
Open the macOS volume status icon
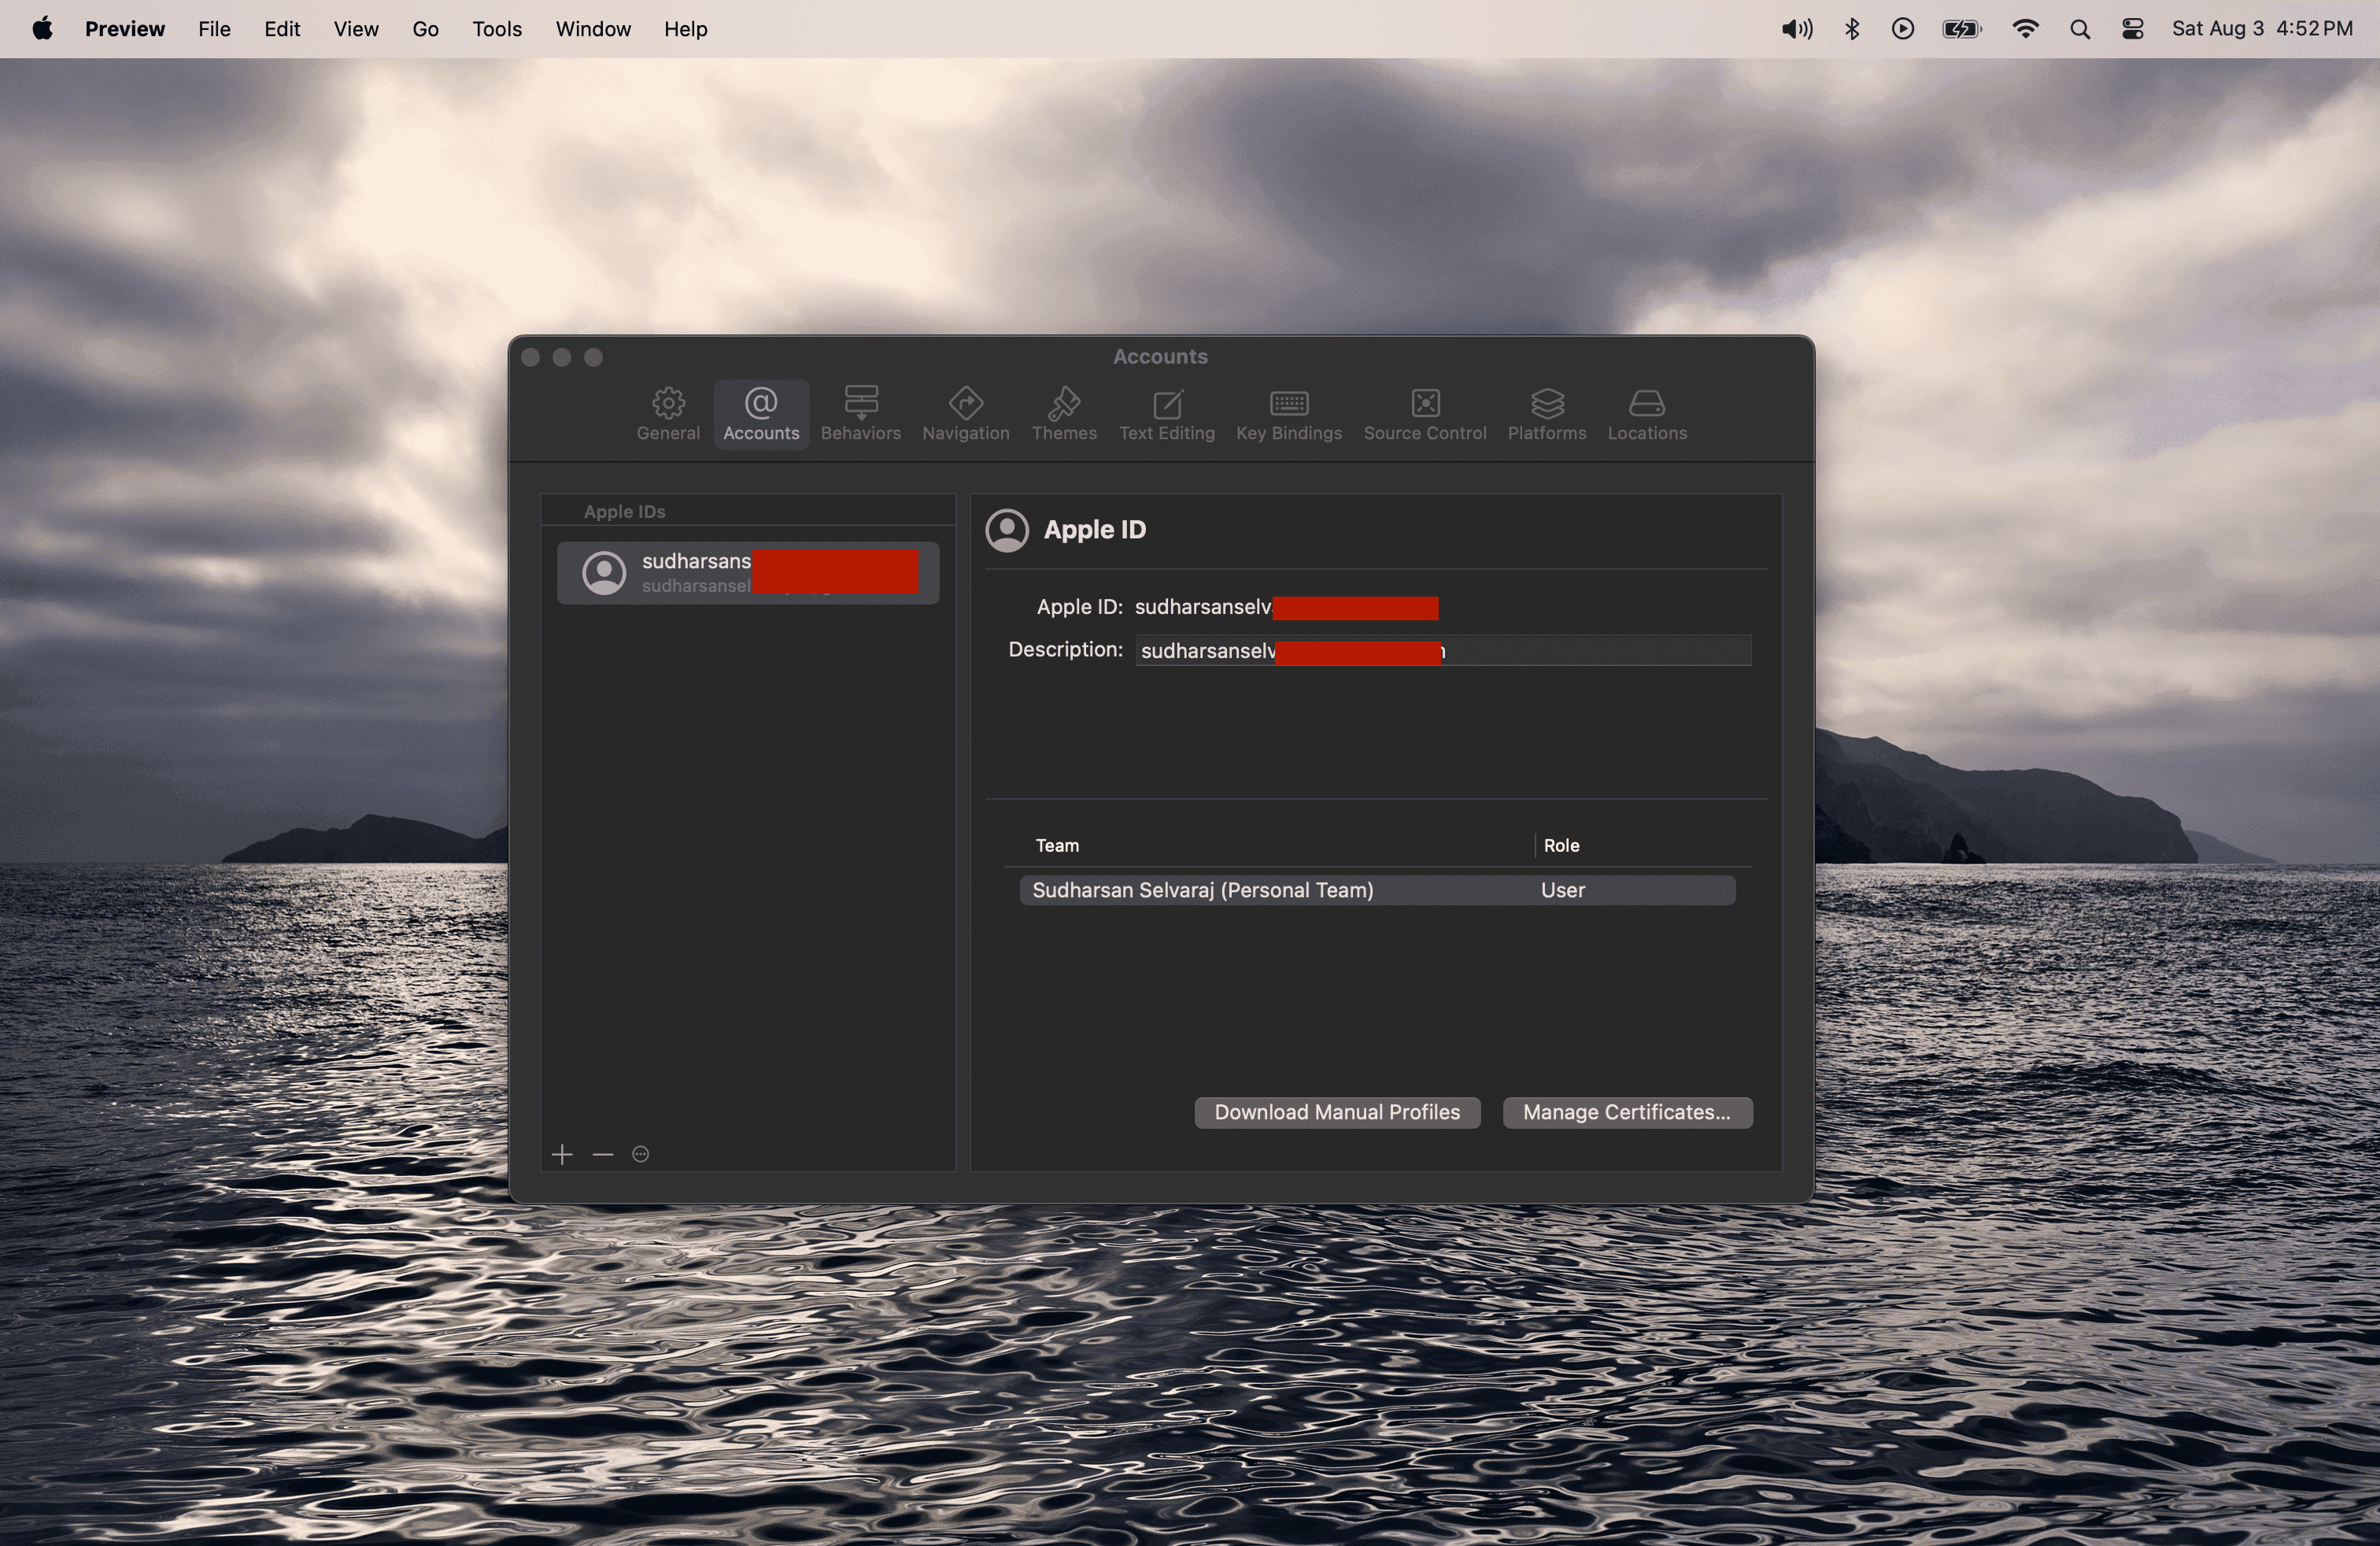(x=1795, y=29)
